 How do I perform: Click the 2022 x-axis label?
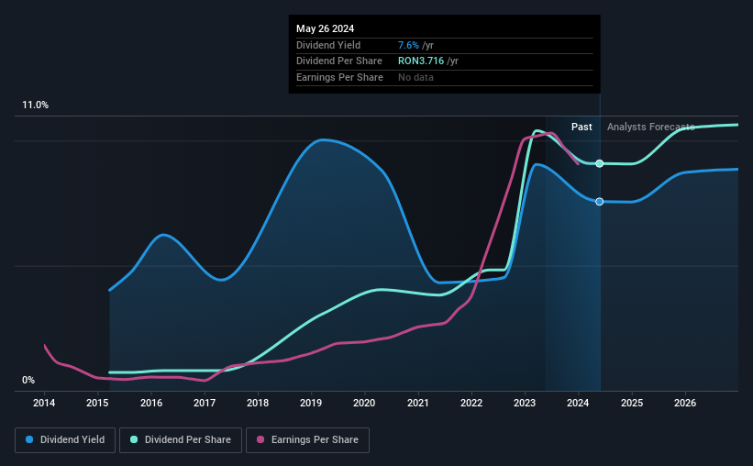(x=471, y=403)
